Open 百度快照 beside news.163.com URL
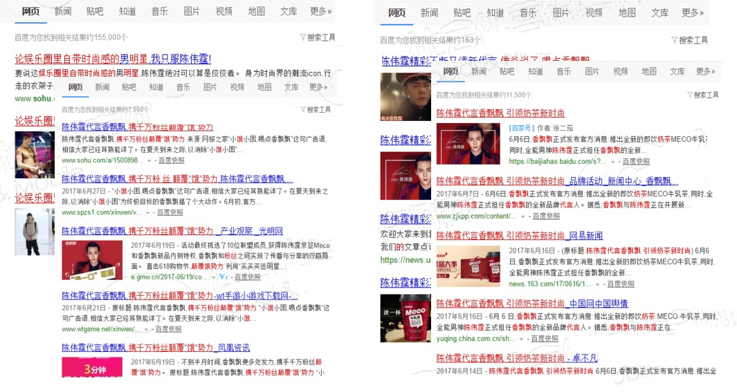This screenshot has width=737, height=392. point(621,284)
